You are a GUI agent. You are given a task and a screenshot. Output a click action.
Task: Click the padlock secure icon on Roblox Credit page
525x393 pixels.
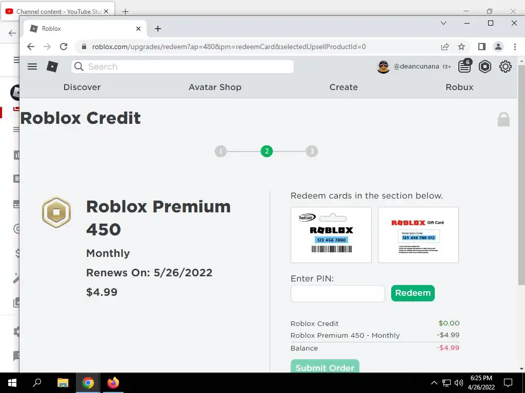click(503, 120)
